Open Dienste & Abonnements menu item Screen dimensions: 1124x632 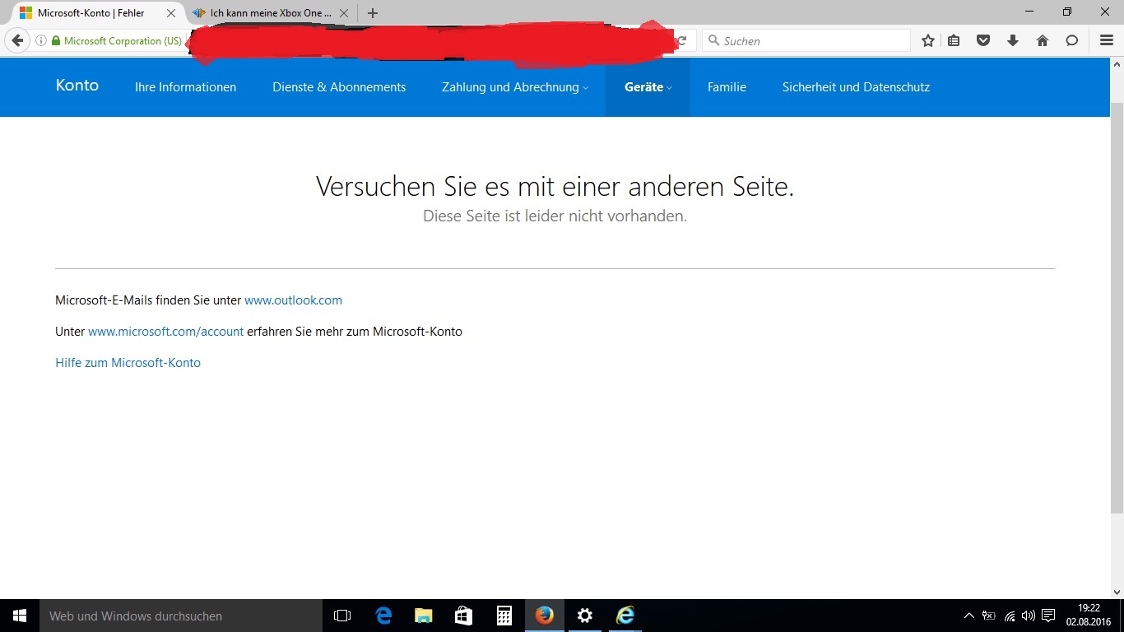[339, 87]
